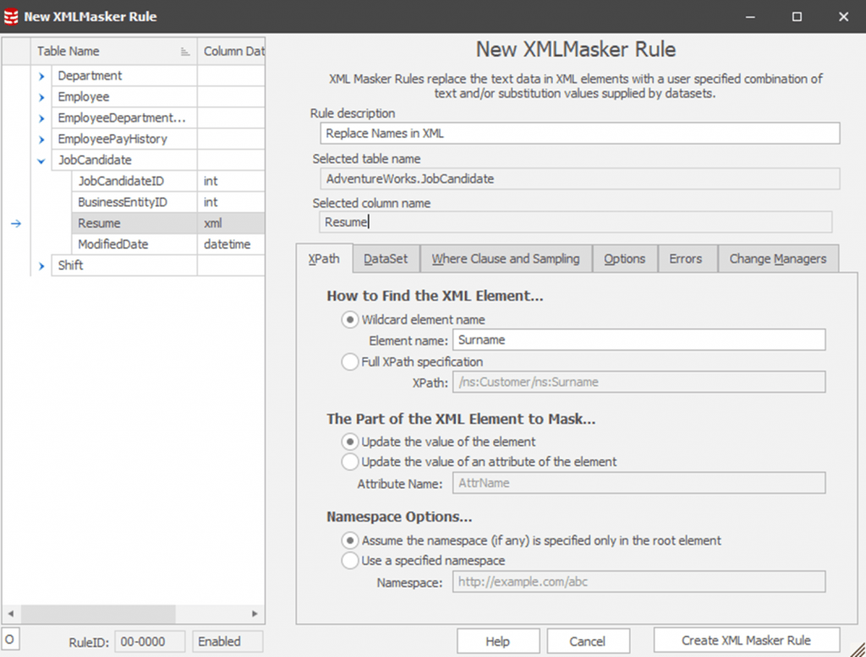The width and height of the screenshot is (866, 657).
Task: Open the Change Managers tab
Action: (x=777, y=259)
